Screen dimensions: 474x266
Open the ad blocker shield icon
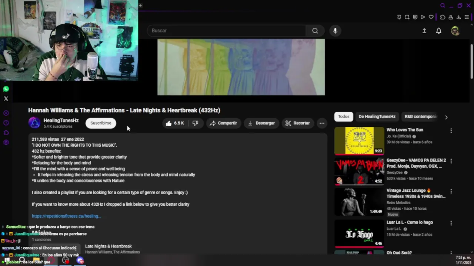[x=415, y=17]
